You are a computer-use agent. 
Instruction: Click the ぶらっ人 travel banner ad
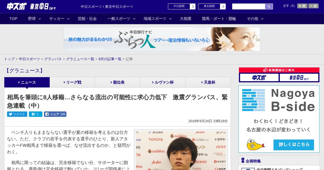162,39
